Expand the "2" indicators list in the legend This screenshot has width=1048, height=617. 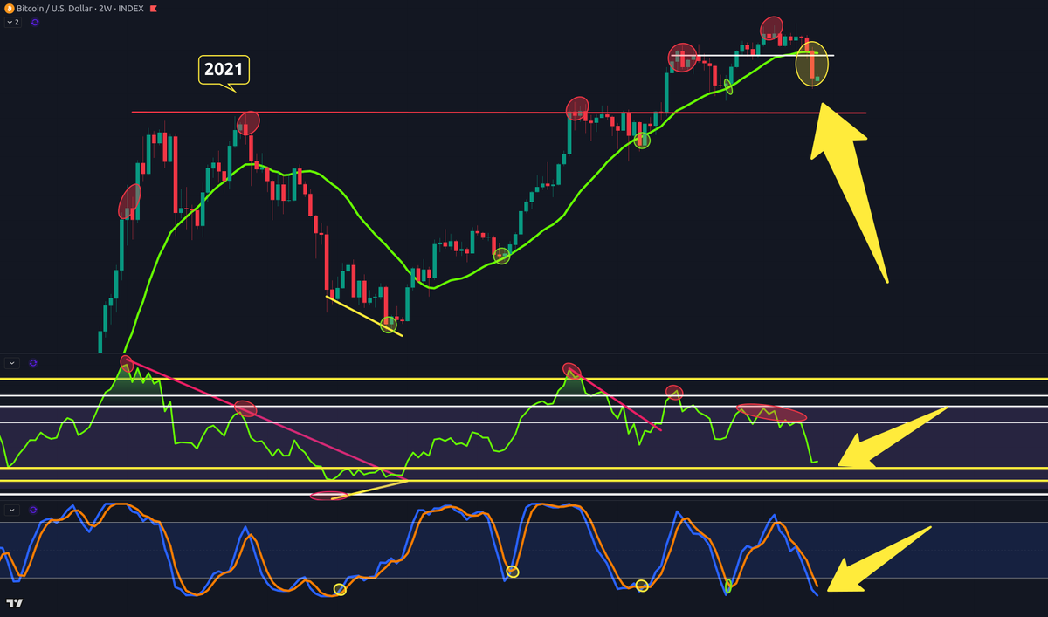pos(12,22)
